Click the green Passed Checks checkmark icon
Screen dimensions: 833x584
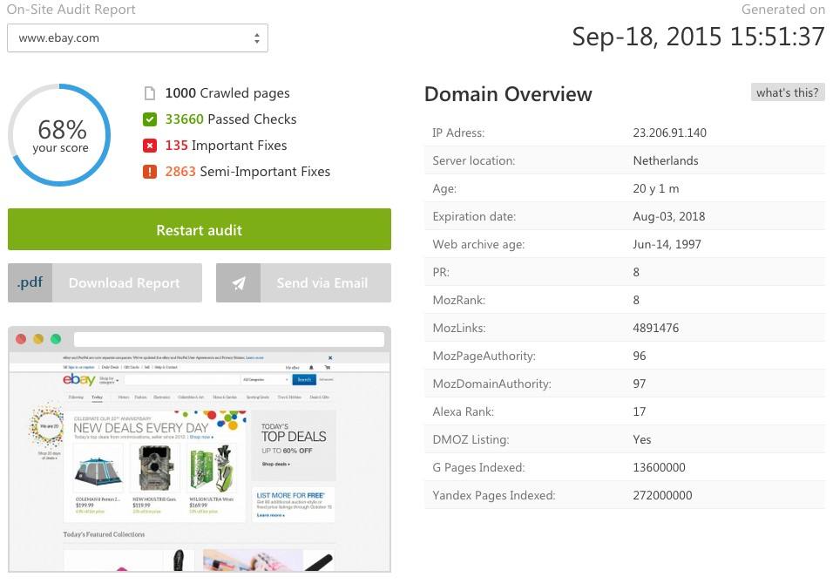pyautogui.click(x=149, y=119)
